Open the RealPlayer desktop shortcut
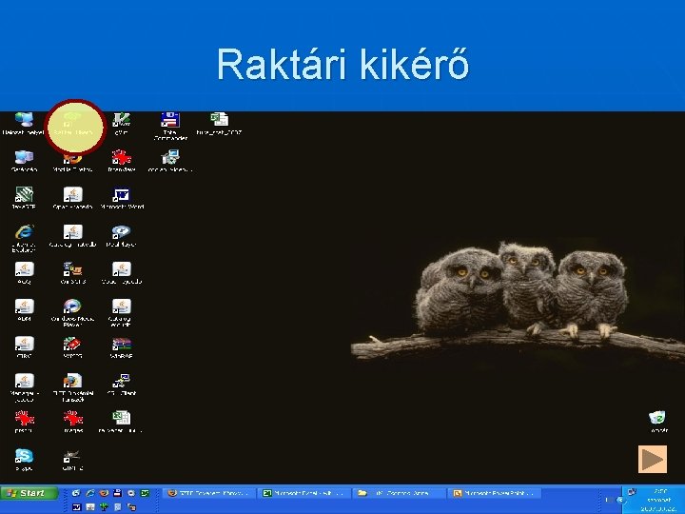This screenshot has width=685, height=514. point(122,236)
